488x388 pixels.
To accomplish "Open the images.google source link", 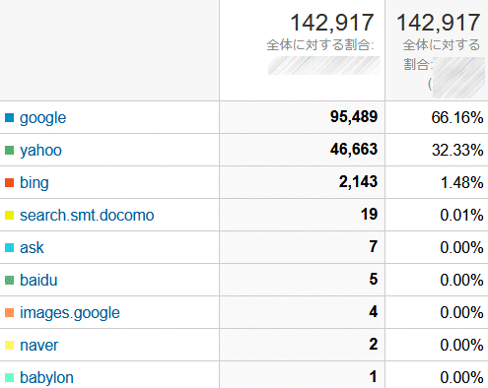I will coord(70,313).
